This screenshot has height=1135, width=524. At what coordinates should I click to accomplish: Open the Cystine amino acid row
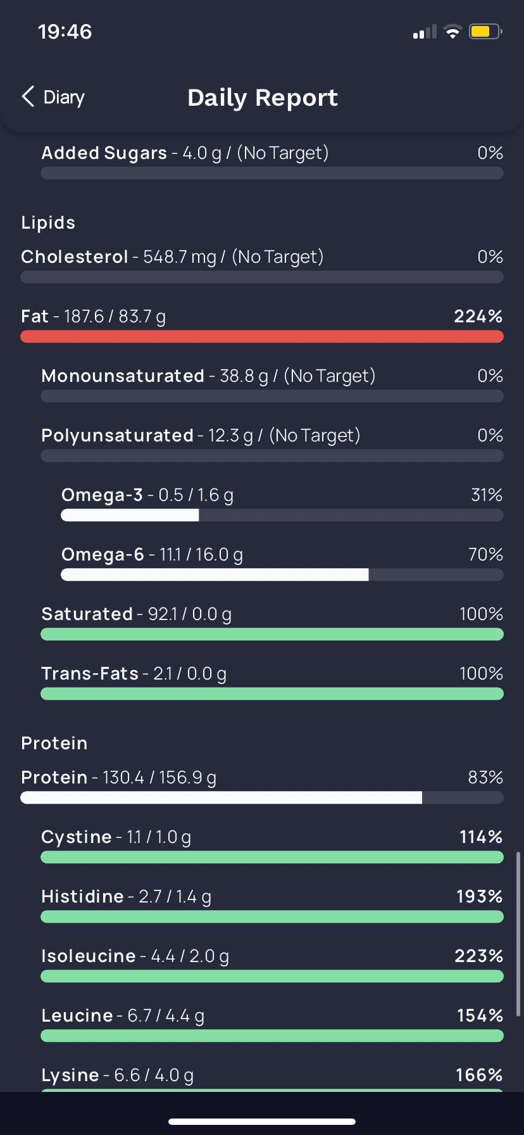tap(116, 837)
